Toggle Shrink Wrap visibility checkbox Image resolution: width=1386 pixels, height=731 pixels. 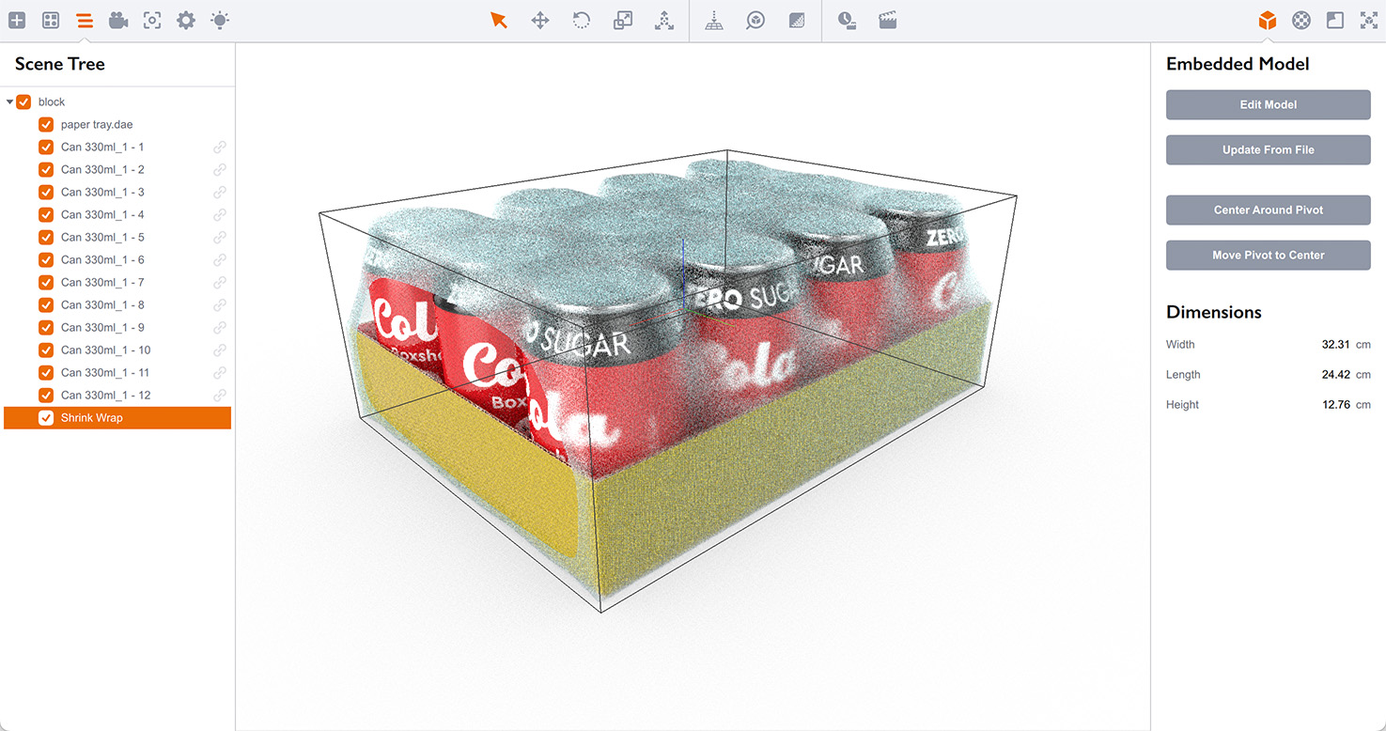pos(46,418)
